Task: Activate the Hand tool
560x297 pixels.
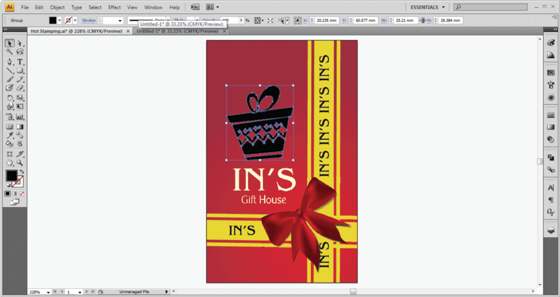Action: click(x=9, y=163)
